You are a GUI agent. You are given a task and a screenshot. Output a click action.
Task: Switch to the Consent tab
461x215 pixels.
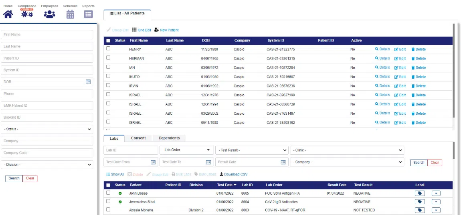(138, 138)
